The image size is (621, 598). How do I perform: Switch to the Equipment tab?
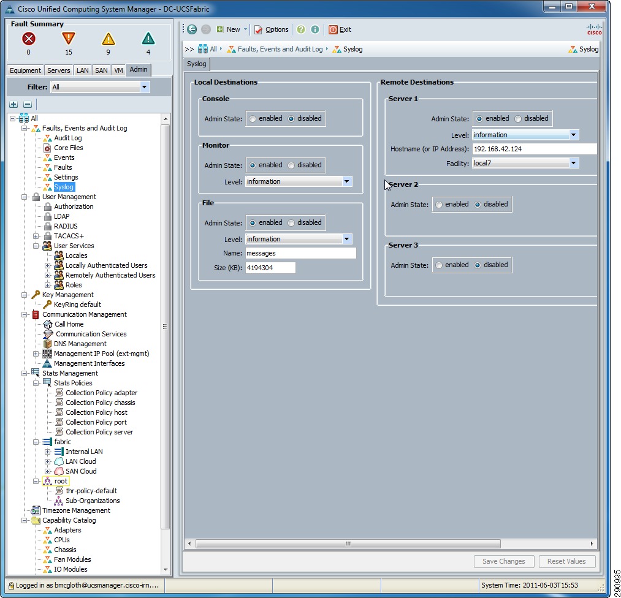point(25,70)
